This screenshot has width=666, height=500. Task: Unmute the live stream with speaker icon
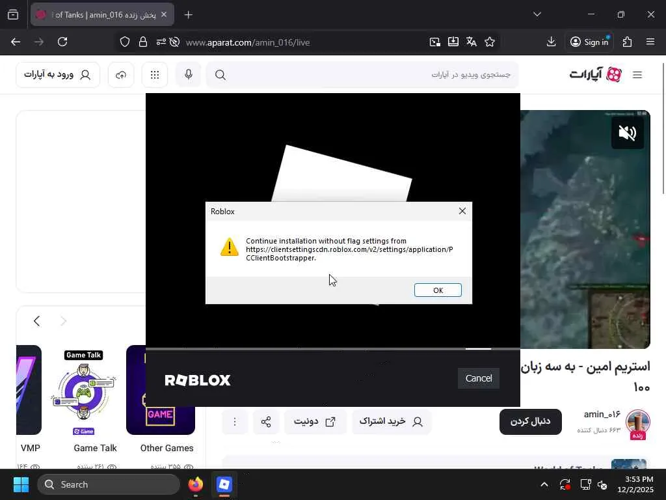pos(628,133)
